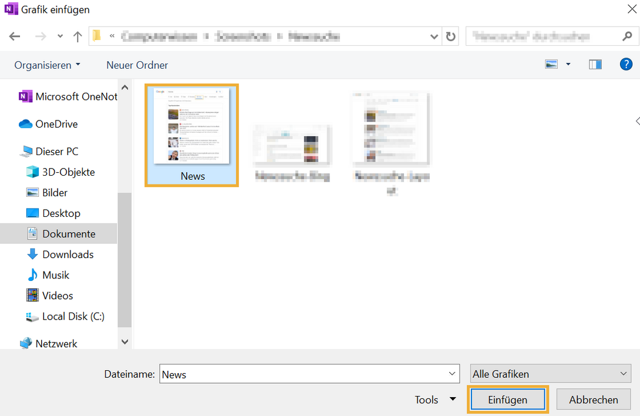Refresh the current folder view

tap(450, 37)
